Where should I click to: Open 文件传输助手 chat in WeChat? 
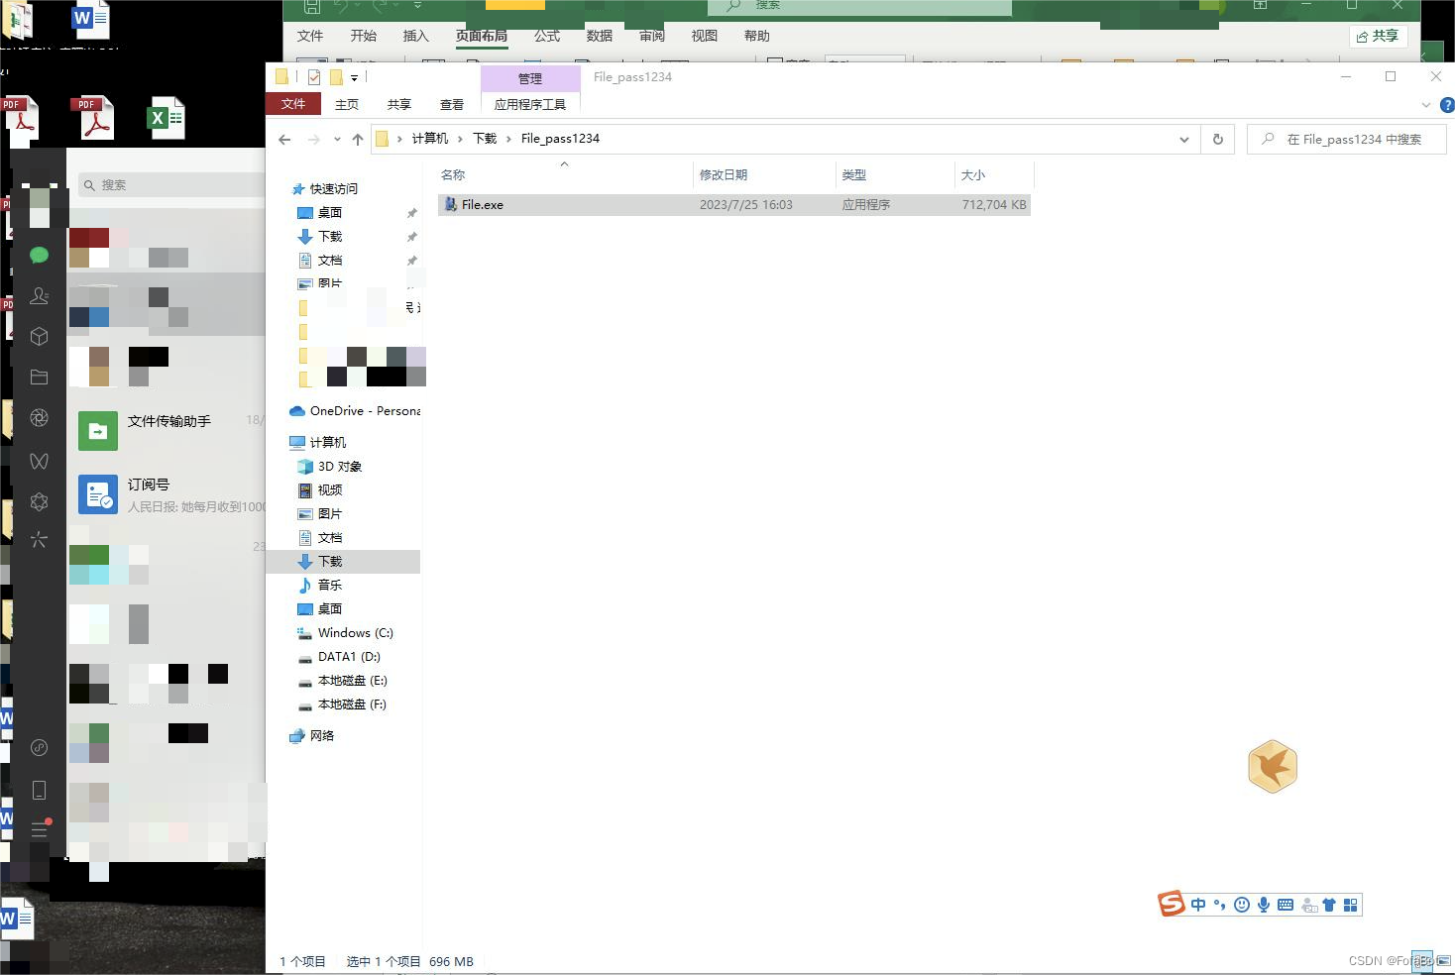167,431
